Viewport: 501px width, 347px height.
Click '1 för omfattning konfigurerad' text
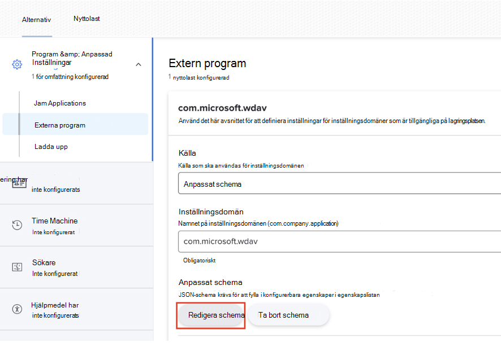(70, 77)
